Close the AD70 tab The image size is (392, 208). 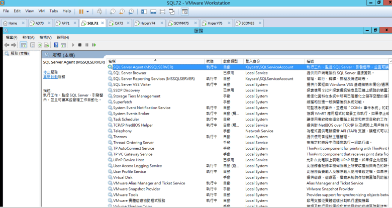49,23
